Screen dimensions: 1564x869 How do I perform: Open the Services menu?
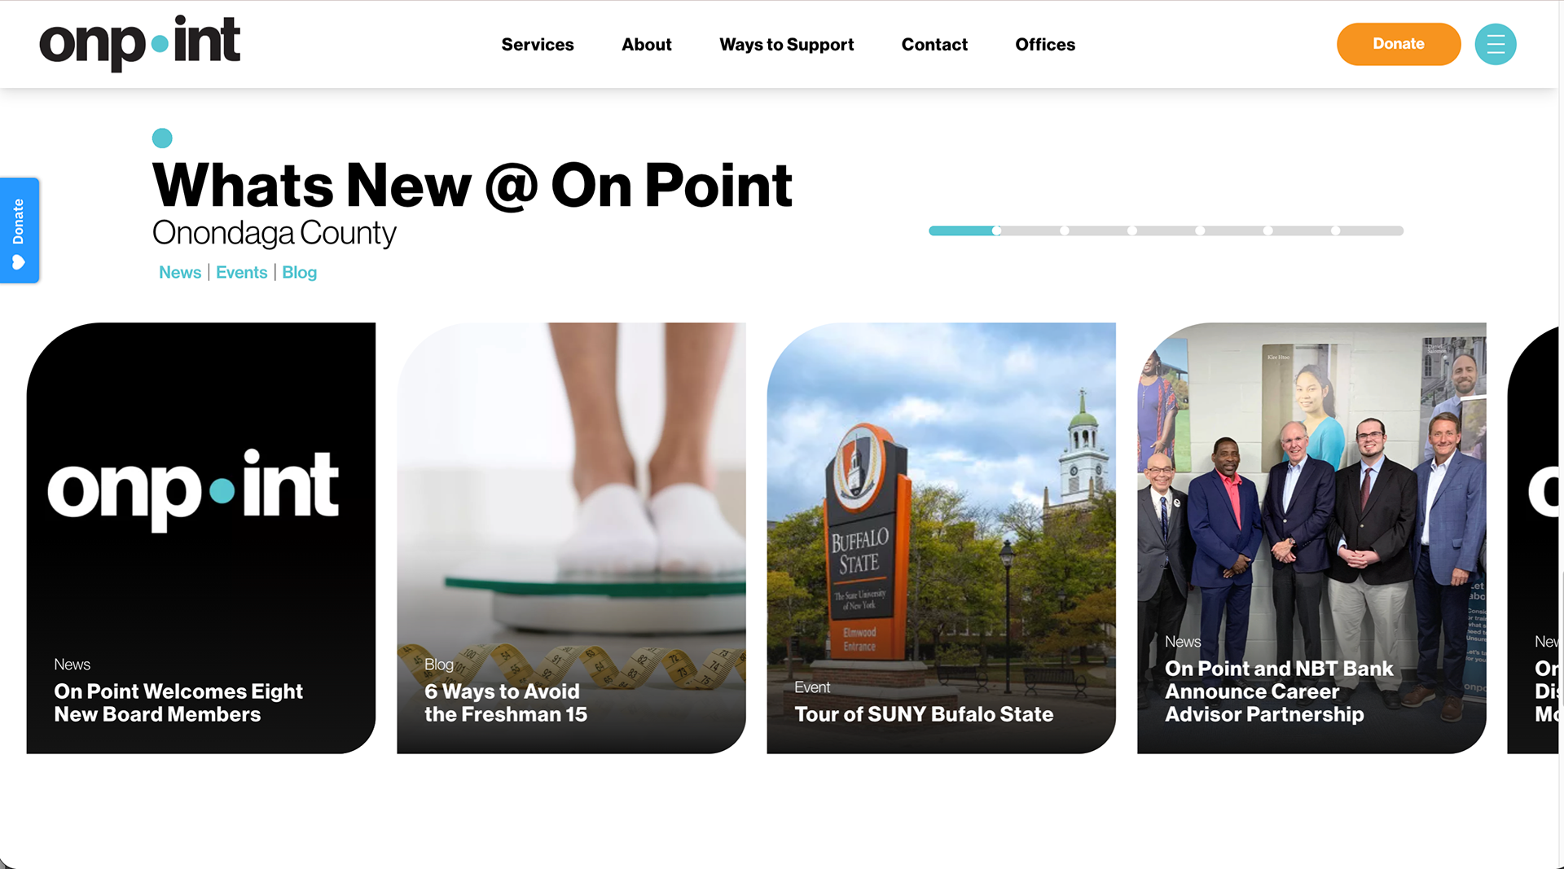click(538, 45)
